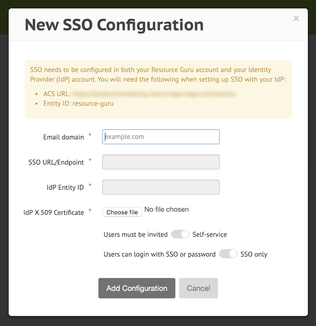The width and height of the screenshot is (316, 326).
Task: Click the No file chosen text
Action: click(166, 209)
